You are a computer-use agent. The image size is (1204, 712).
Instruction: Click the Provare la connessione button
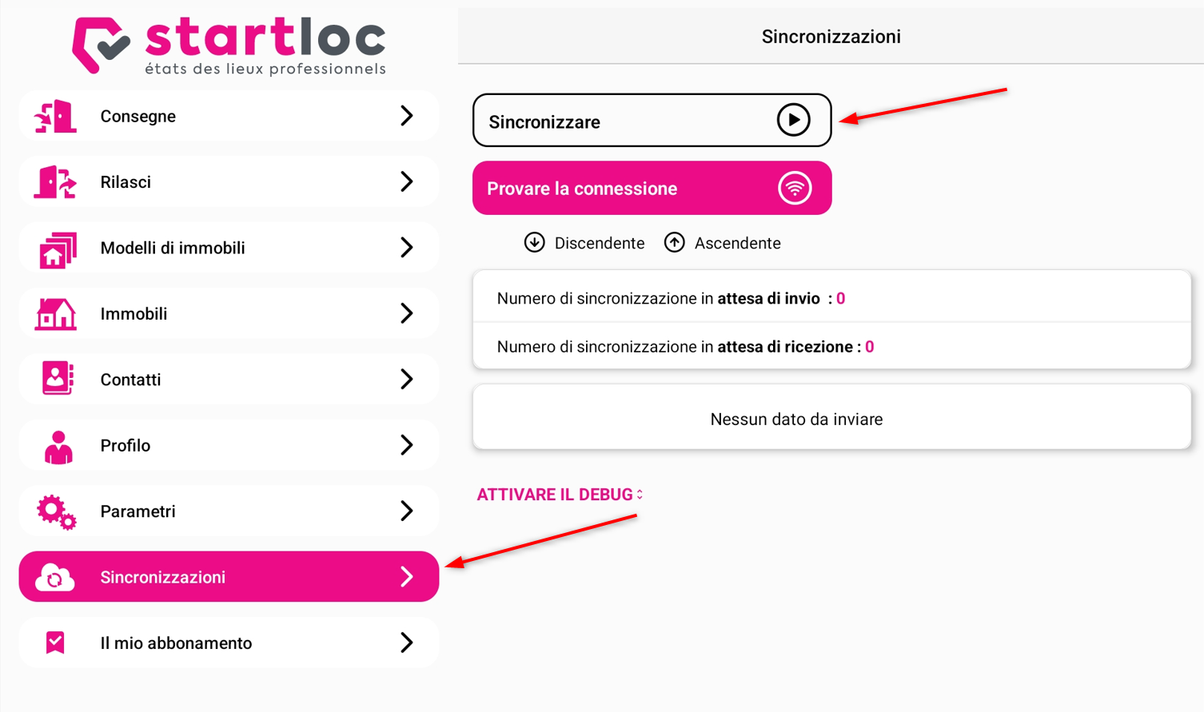[652, 189]
